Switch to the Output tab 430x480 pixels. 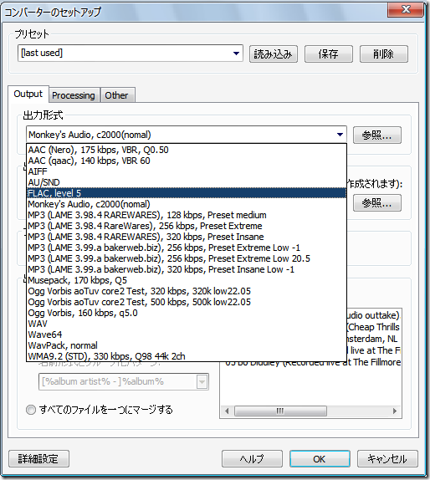click(x=28, y=94)
